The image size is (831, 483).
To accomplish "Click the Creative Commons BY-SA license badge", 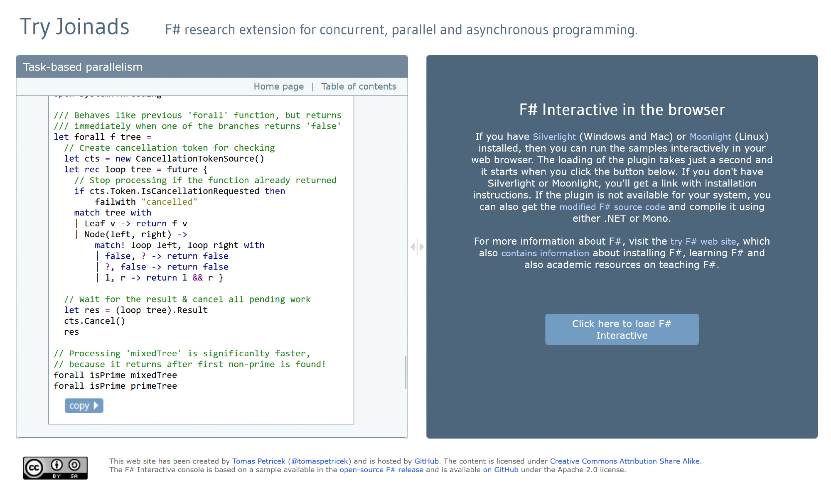I will pyautogui.click(x=55, y=468).
